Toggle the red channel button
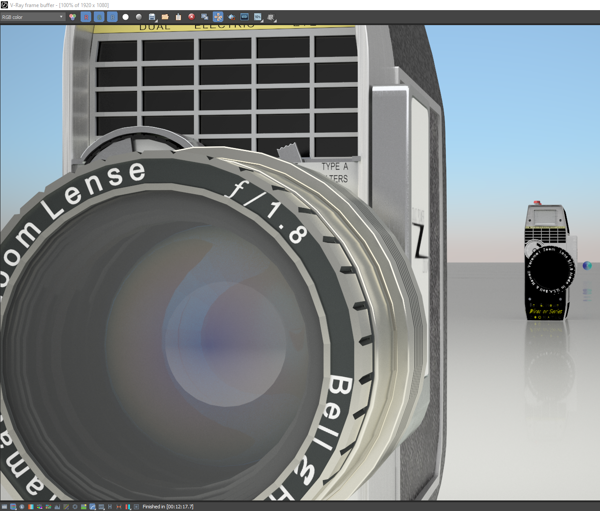600x511 pixels. [x=86, y=17]
